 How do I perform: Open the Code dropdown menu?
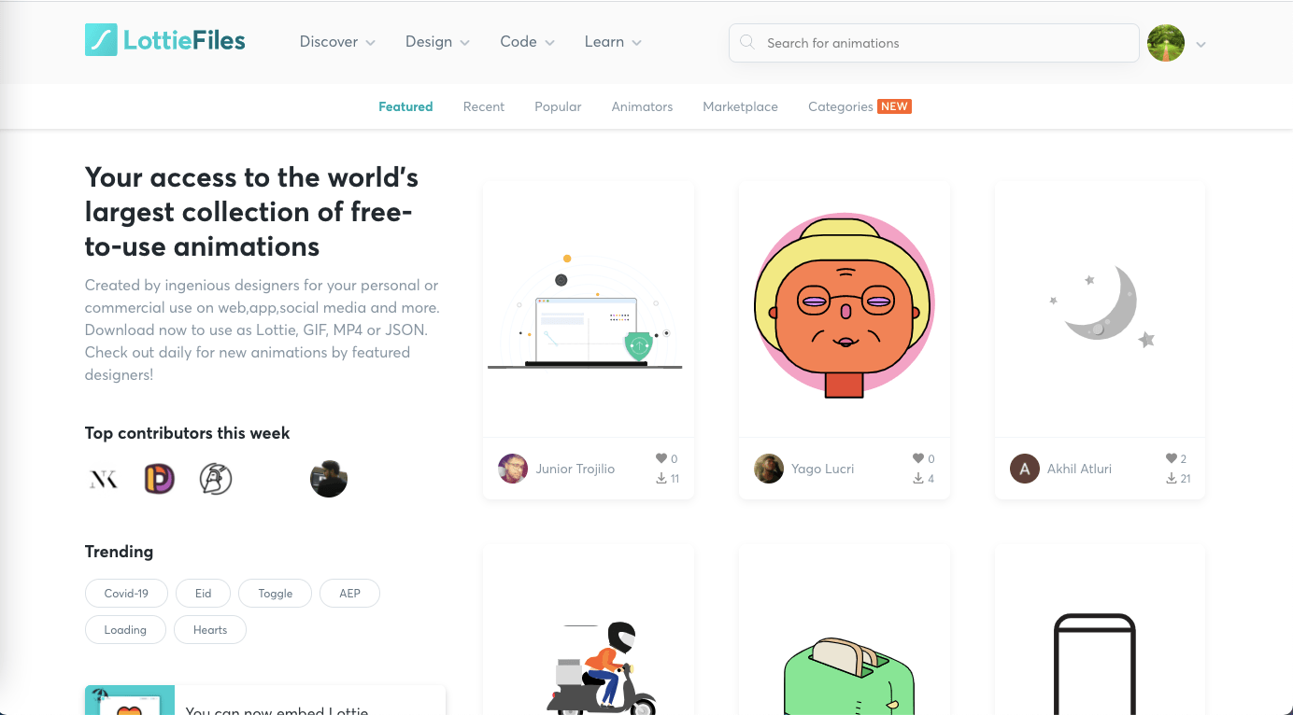527,42
